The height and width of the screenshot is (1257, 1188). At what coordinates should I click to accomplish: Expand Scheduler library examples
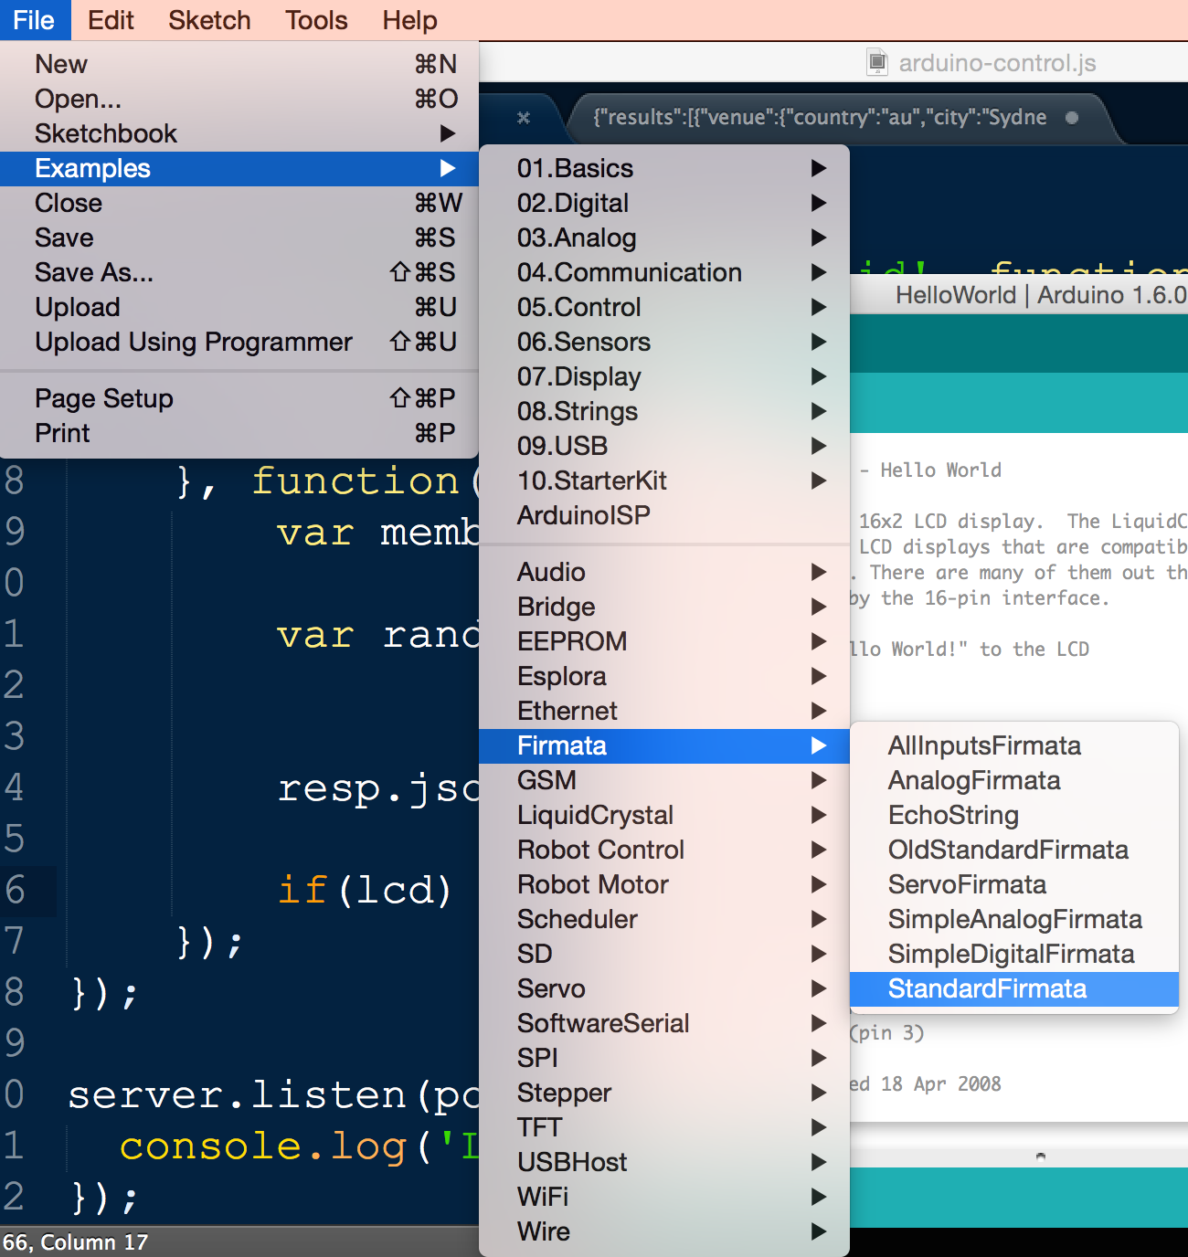click(664, 919)
